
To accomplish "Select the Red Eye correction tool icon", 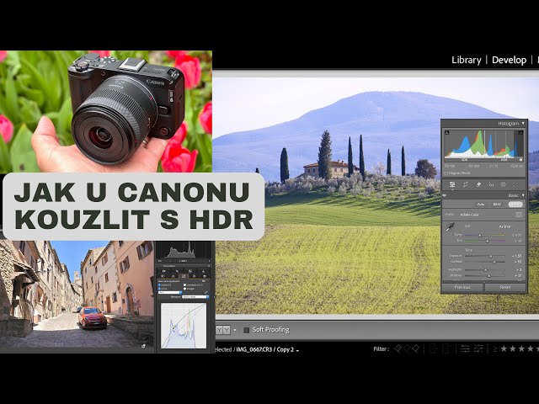I will coord(491,184).
